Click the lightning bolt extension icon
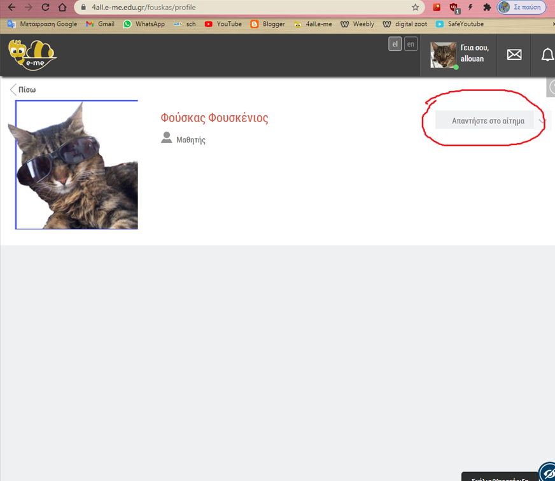Image resolution: width=555 pixels, height=481 pixels. (470, 7)
